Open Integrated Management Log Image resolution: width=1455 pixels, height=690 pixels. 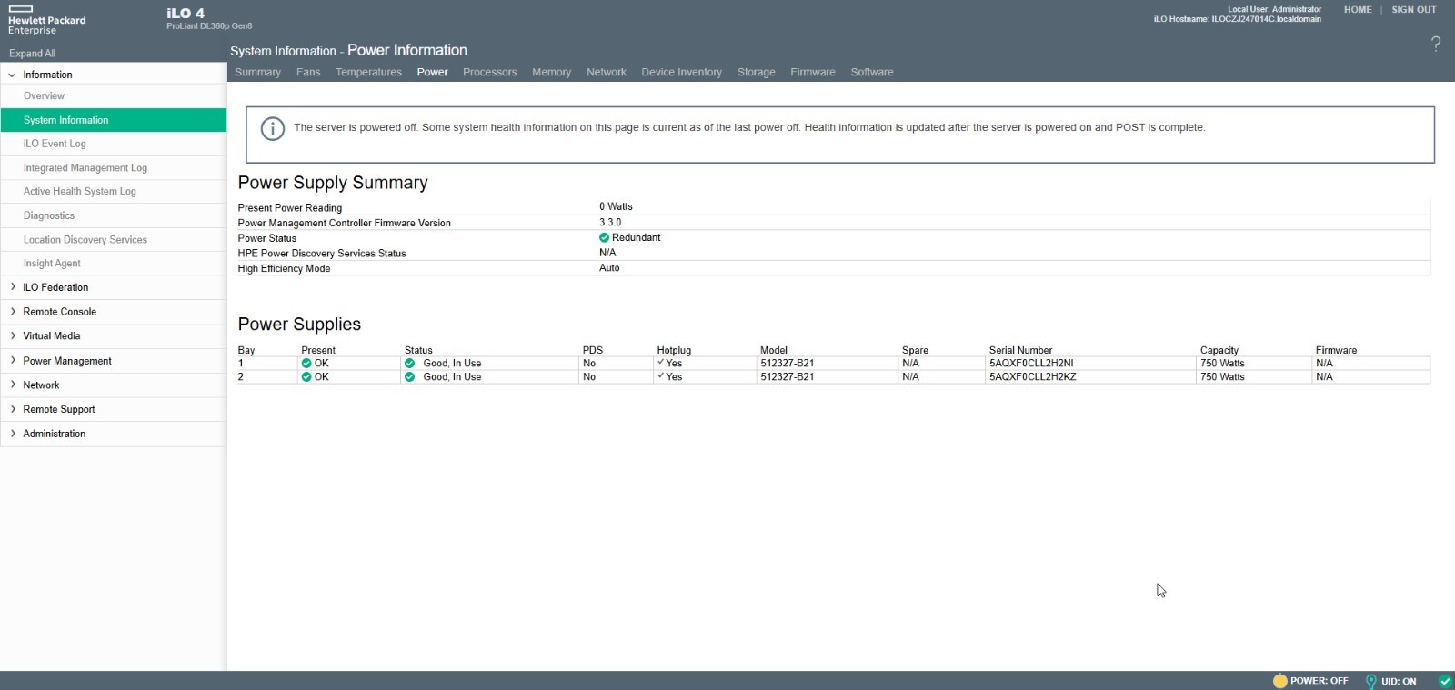pos(113,167)
